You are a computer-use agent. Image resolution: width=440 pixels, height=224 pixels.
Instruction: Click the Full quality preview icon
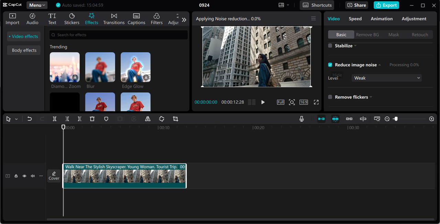click(x=280, y=102)
